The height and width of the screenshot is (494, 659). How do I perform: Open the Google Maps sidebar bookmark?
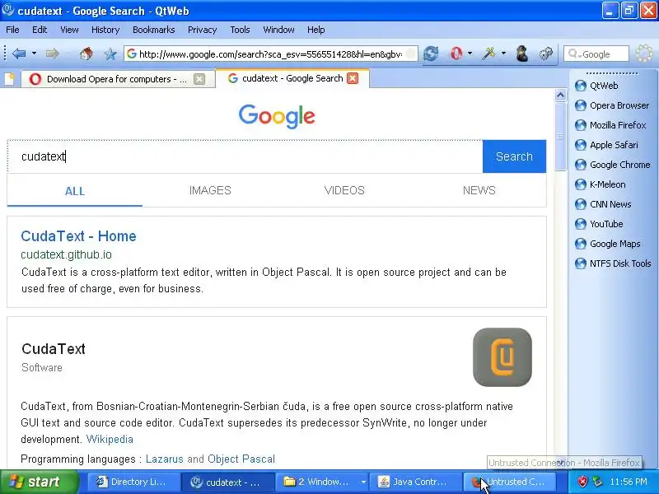pyautogui.click(x=608, y=244)
